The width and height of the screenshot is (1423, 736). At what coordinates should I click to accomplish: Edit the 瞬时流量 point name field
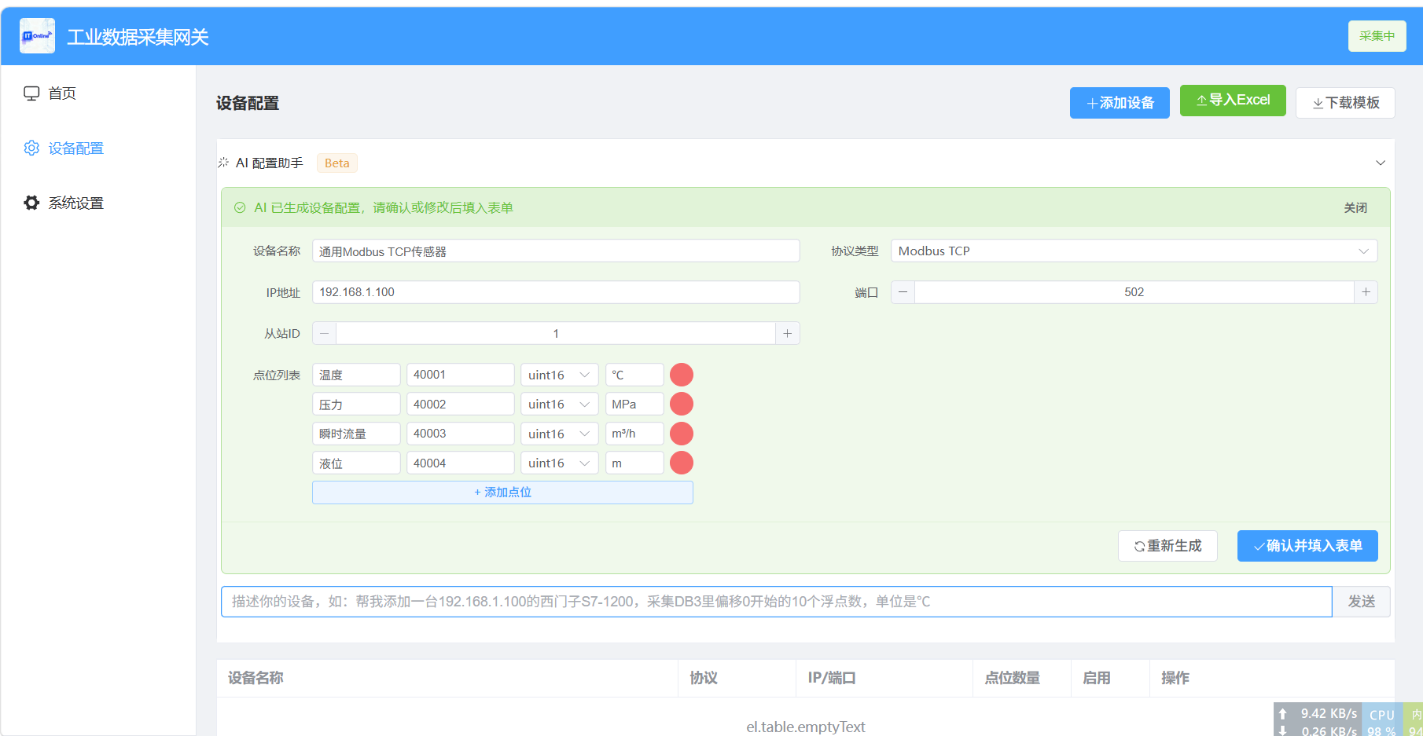356,434
